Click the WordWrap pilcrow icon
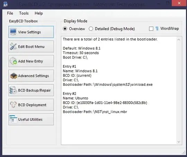This screenshot has width=187, height=157. [157, 29]
